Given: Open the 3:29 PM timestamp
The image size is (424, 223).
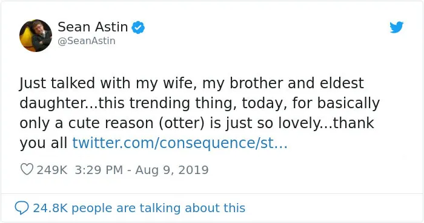Looking at the screenshot, I should click(99, 170).
